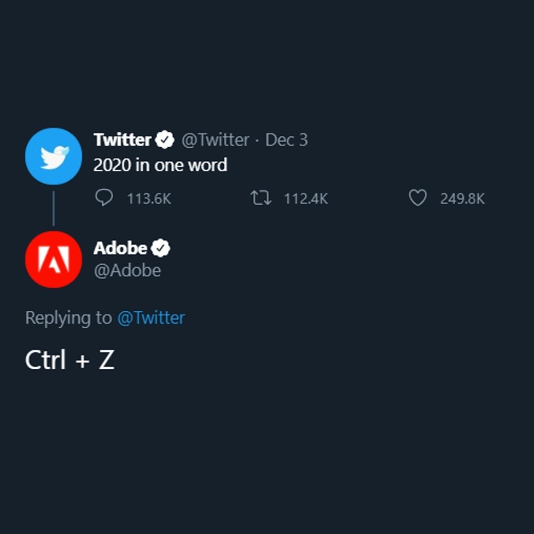Open the Dec 3 tweet timestamp
Image resolution: width=534 pixels, height=534 pixels.
286,140
